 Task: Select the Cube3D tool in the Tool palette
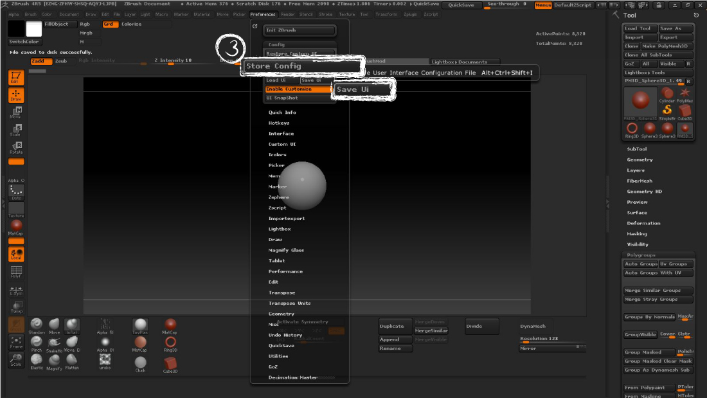coord(685,111)
